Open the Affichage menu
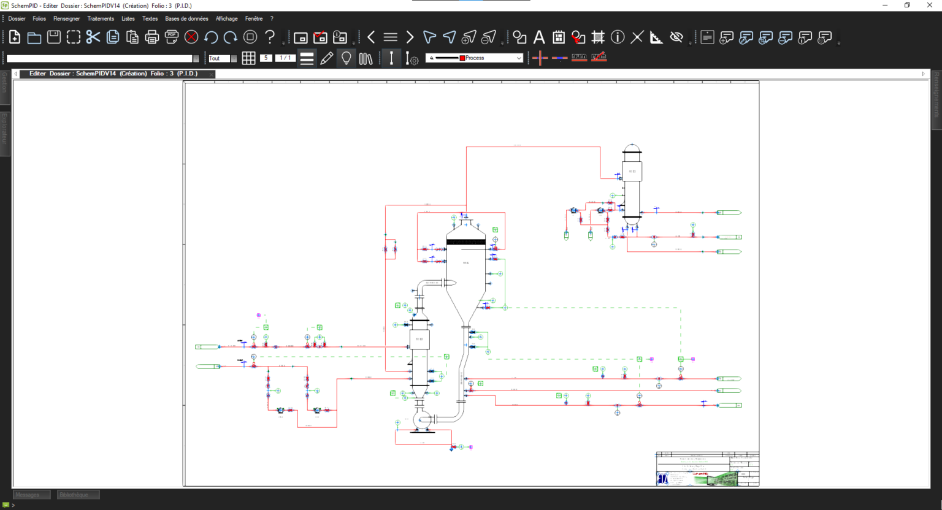Screen dimensions: 942x510 coord(226,18)
